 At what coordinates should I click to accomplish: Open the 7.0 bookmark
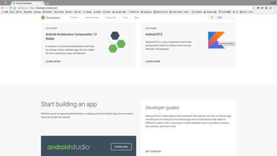[235, 12]
